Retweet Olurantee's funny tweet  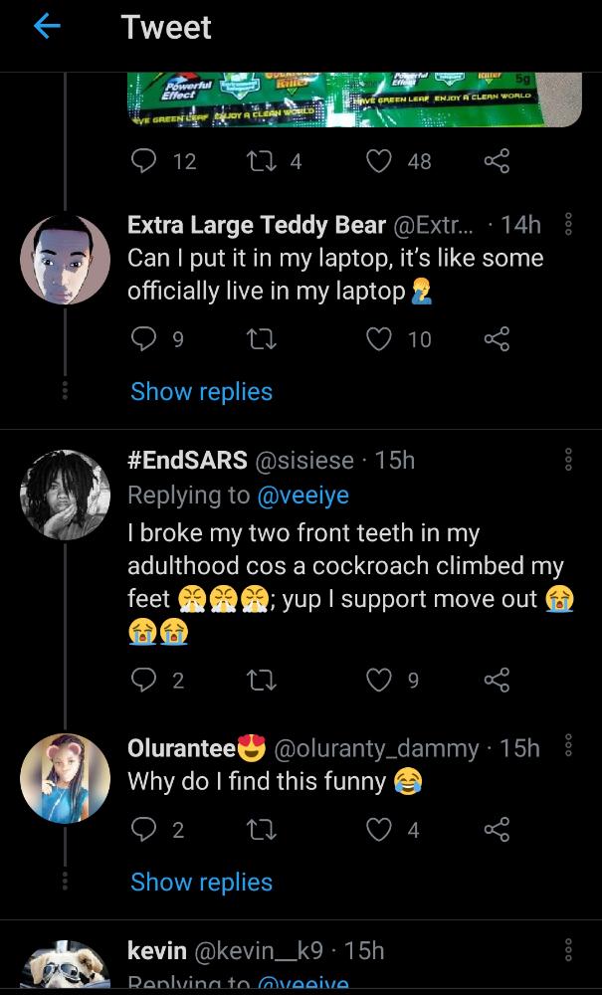(261, 830)
